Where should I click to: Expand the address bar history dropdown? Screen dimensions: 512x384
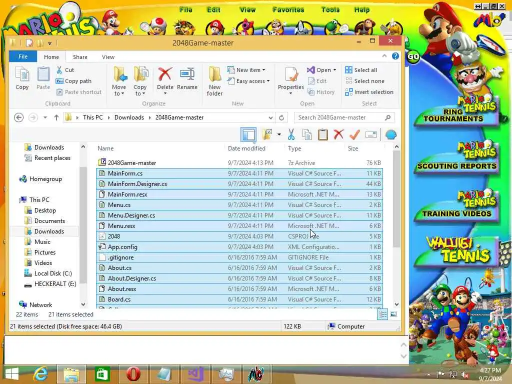click(270, 117)
